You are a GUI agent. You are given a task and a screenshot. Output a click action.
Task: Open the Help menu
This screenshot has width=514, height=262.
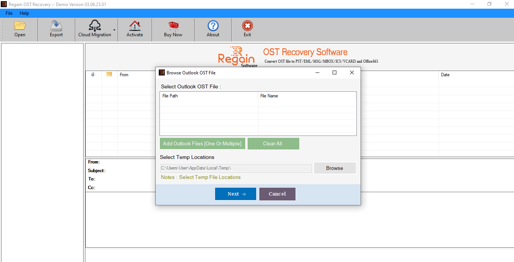click(x=24, y=13)
